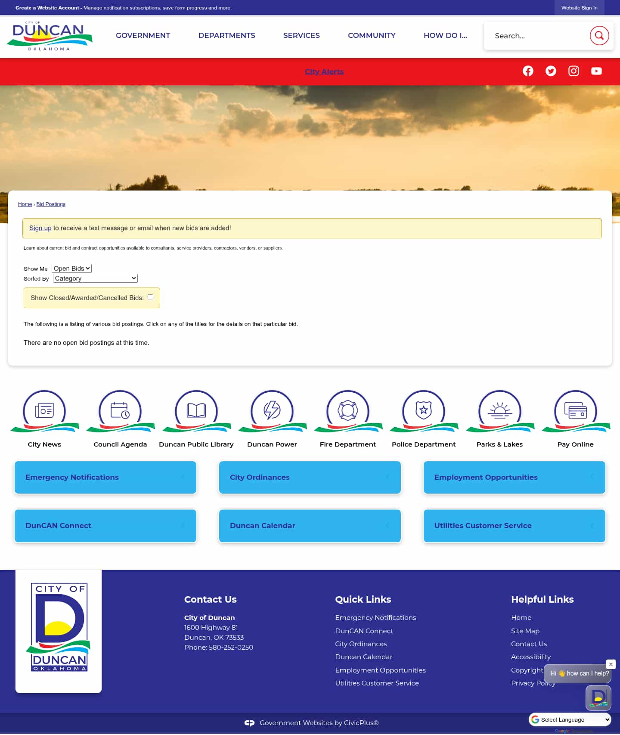This screenshot has height=735, width=620.
Task: Open the Services menu
Action: click(x=301, y=35)
